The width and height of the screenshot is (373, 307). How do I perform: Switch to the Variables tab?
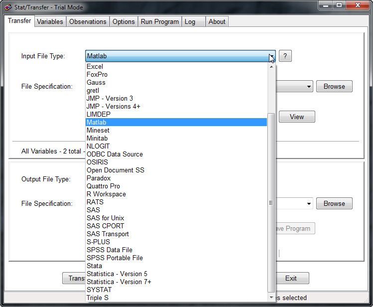50,21
